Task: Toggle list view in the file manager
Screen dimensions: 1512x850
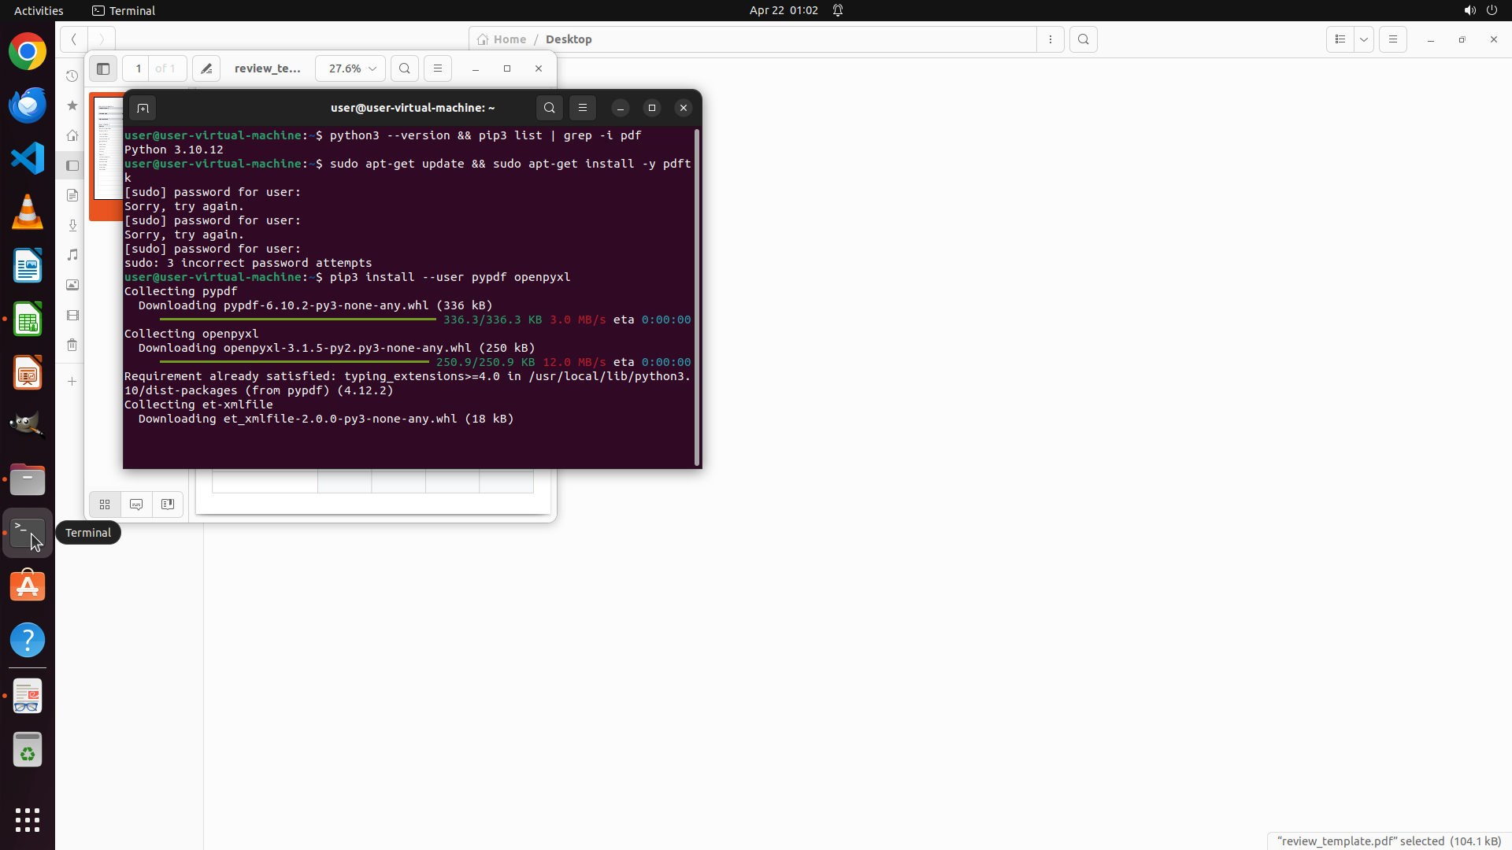Action: tap(1340, 39)
